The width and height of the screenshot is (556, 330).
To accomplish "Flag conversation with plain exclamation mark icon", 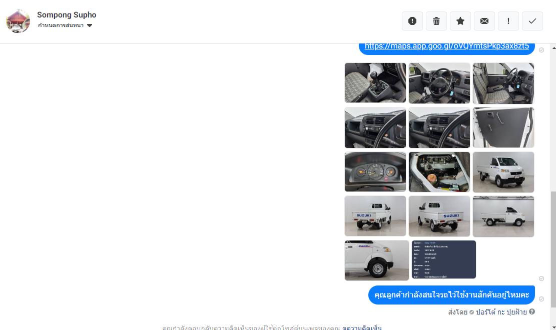I will pos(508,21).
